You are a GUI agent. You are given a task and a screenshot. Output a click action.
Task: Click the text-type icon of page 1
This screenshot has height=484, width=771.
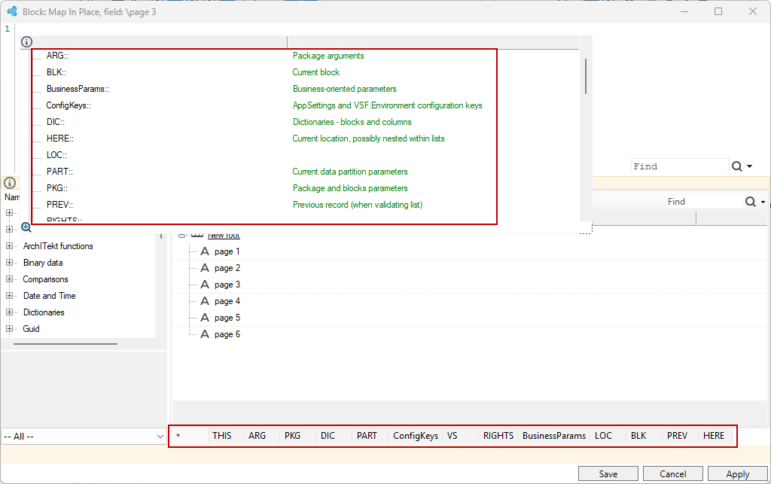click(x=205, y=251)
